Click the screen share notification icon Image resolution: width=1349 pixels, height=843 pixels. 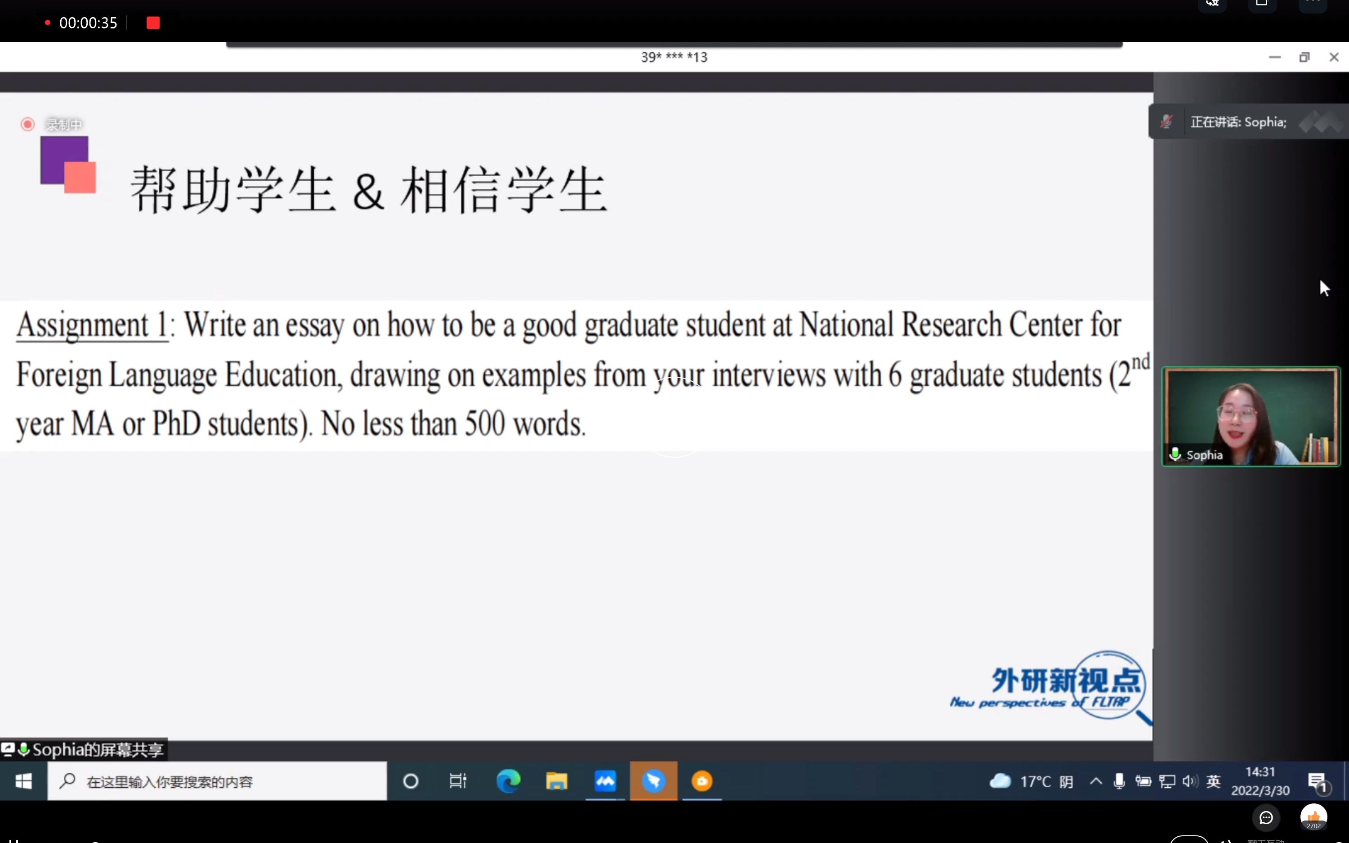(x=9, y=749)
